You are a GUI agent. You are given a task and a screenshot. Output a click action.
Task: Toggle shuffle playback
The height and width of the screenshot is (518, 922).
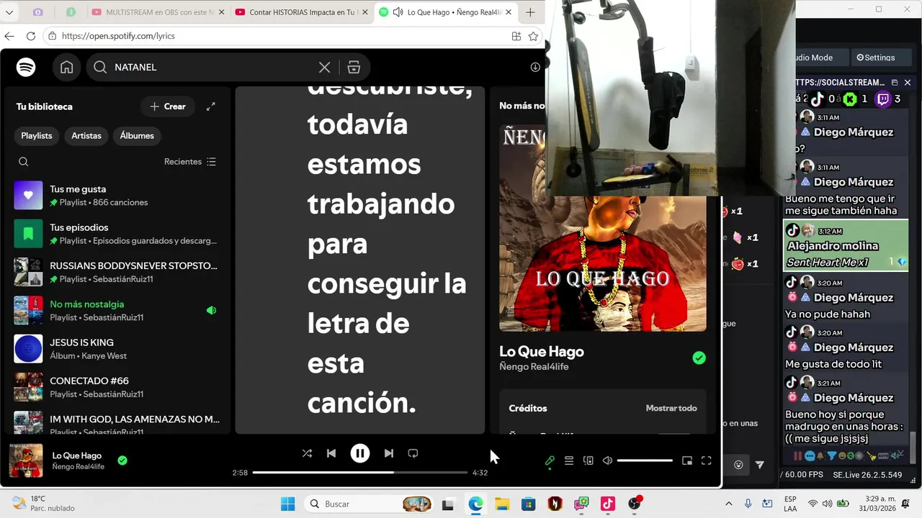(307, 453)
